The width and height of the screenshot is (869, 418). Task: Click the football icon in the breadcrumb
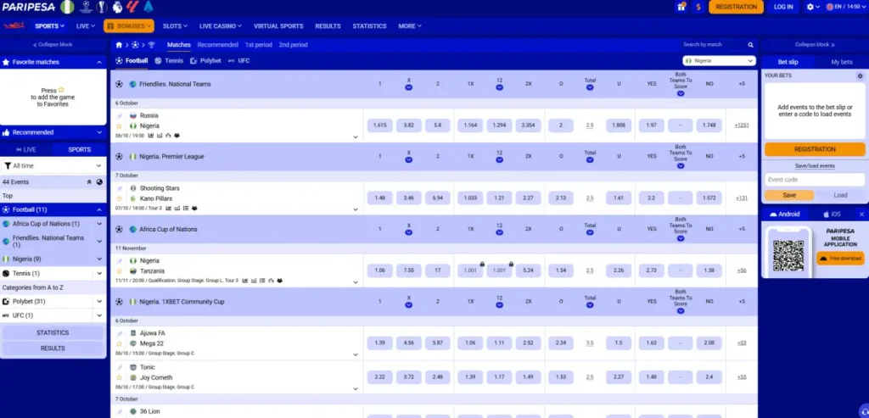pos(135,45)
